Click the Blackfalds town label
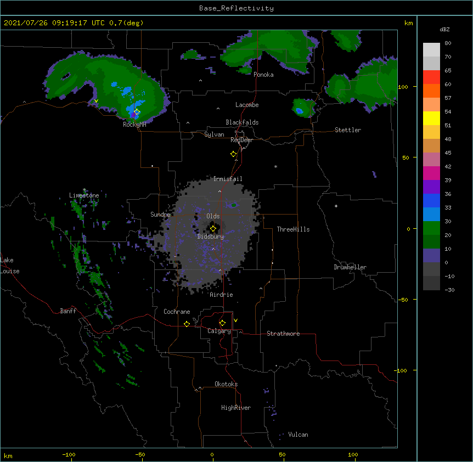The image size is (473, 462). (242, 122)
